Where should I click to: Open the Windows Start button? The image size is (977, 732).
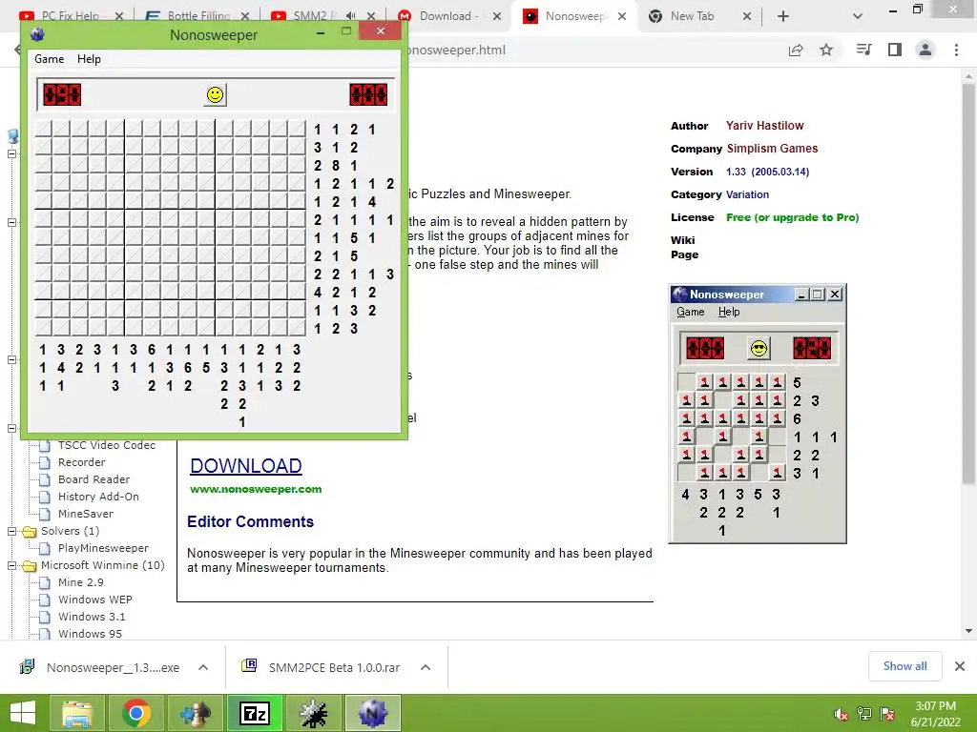(x=23, y=713)
